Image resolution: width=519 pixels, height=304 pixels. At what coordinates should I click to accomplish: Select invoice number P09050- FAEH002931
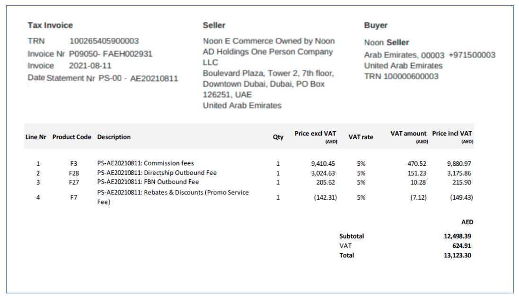[111, 54]
